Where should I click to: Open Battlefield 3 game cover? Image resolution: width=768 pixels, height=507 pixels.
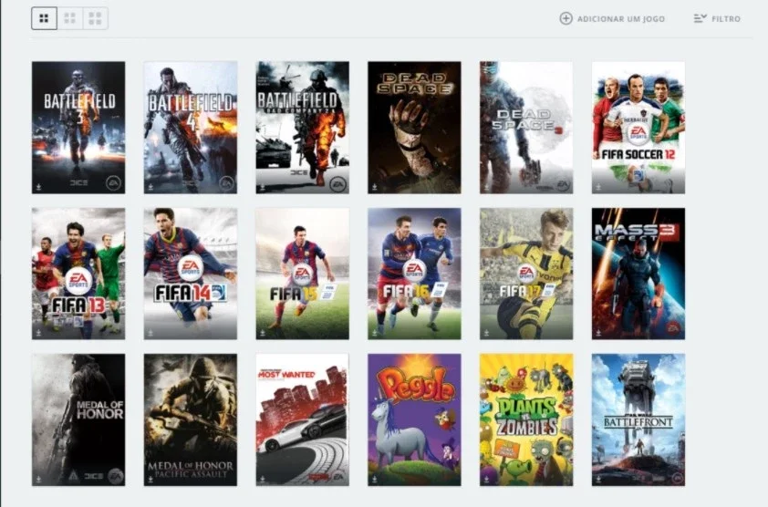pos(78,128)
